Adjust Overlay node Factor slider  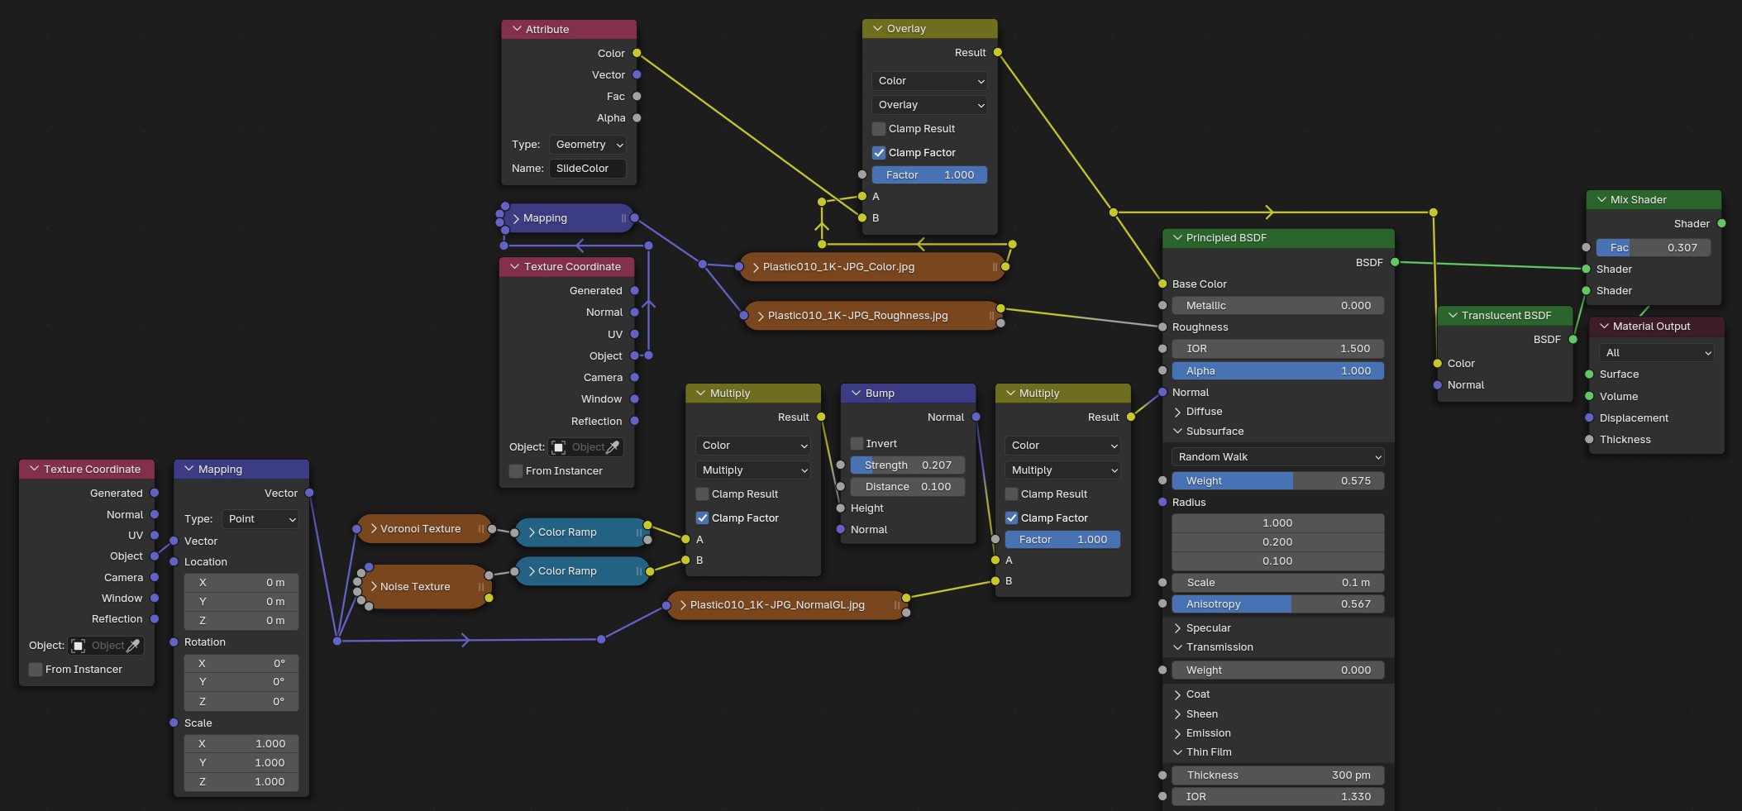929,175
